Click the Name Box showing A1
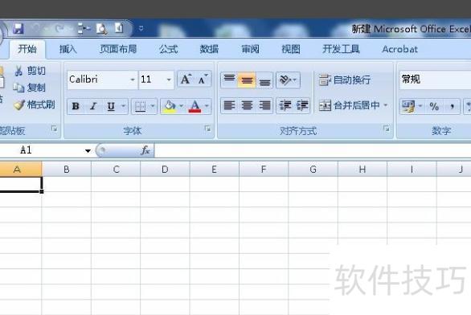471x315 pixels. (40, 150)
